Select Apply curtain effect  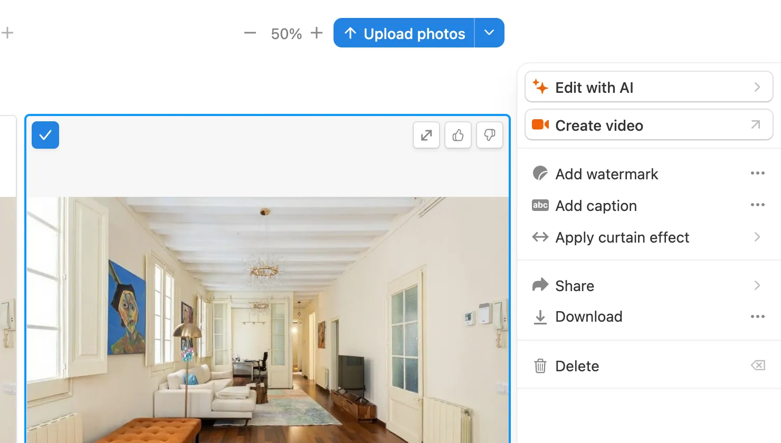point(649,237)
